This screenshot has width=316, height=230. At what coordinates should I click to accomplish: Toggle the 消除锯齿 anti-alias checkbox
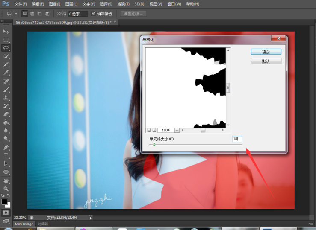point(94,14)
